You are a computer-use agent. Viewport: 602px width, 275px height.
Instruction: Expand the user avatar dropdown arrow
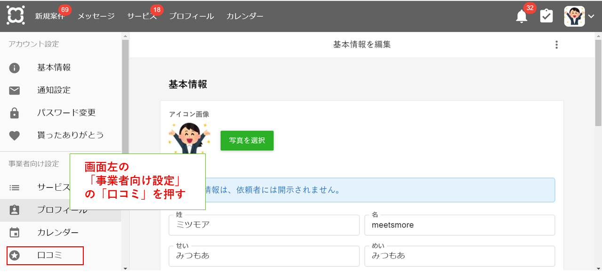[x=592, y=16]
